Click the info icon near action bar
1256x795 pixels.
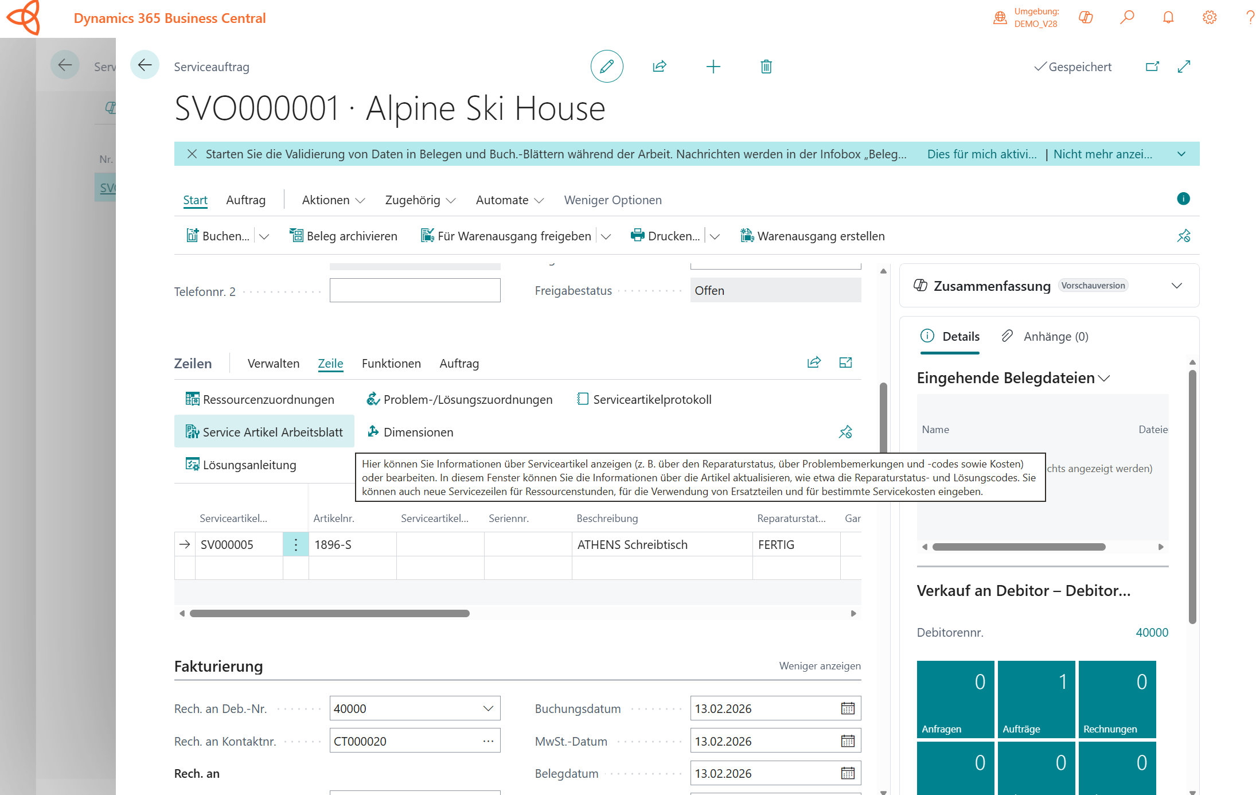[1183, 198]
